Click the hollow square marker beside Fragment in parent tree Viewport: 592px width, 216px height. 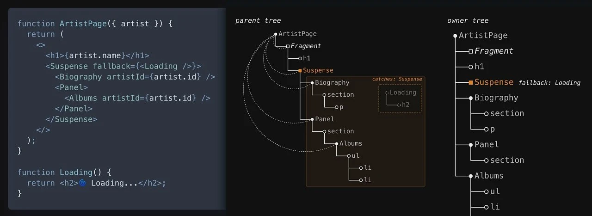(288, 46)
